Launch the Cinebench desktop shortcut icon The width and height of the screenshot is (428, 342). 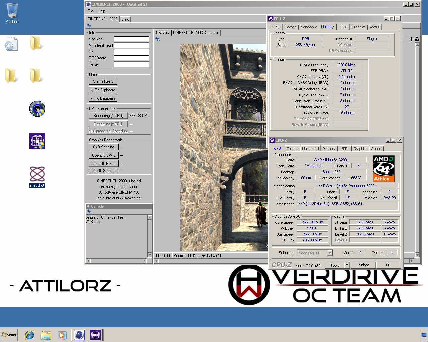pyautogui.click(x=37, y=109)
